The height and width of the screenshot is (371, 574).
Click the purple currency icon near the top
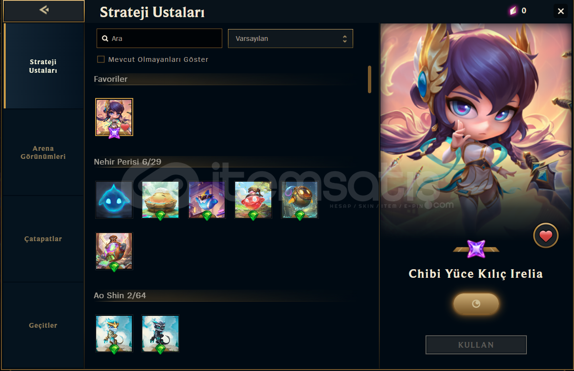point(513,11)
